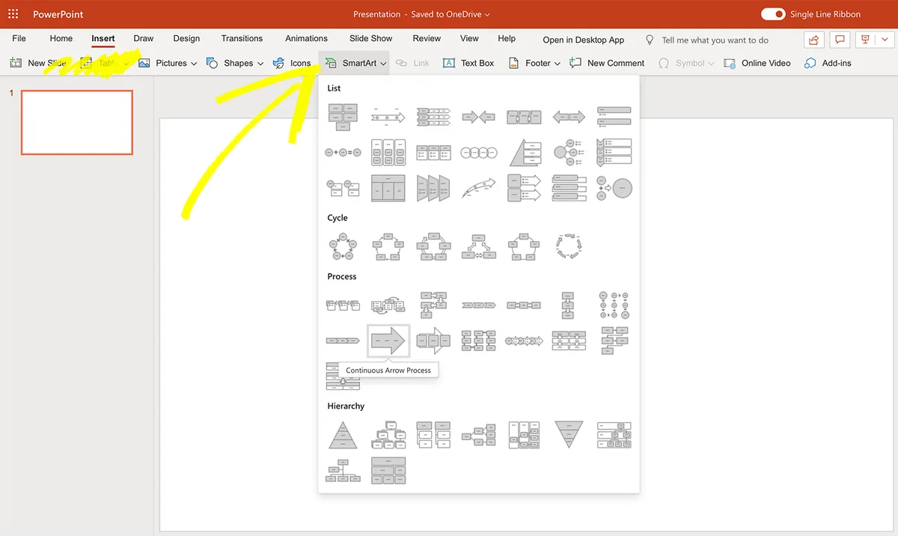898x536 pixels.
Task: Open the Review tab
Action: click(x=427, y=38)
